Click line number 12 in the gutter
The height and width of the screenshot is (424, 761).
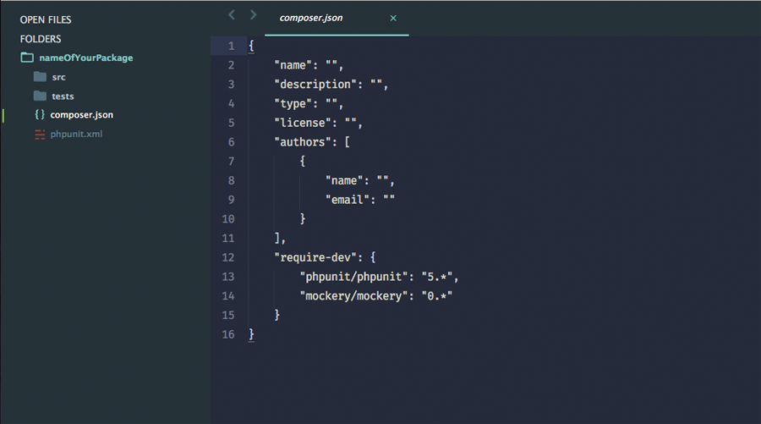[x=228, y=257]
